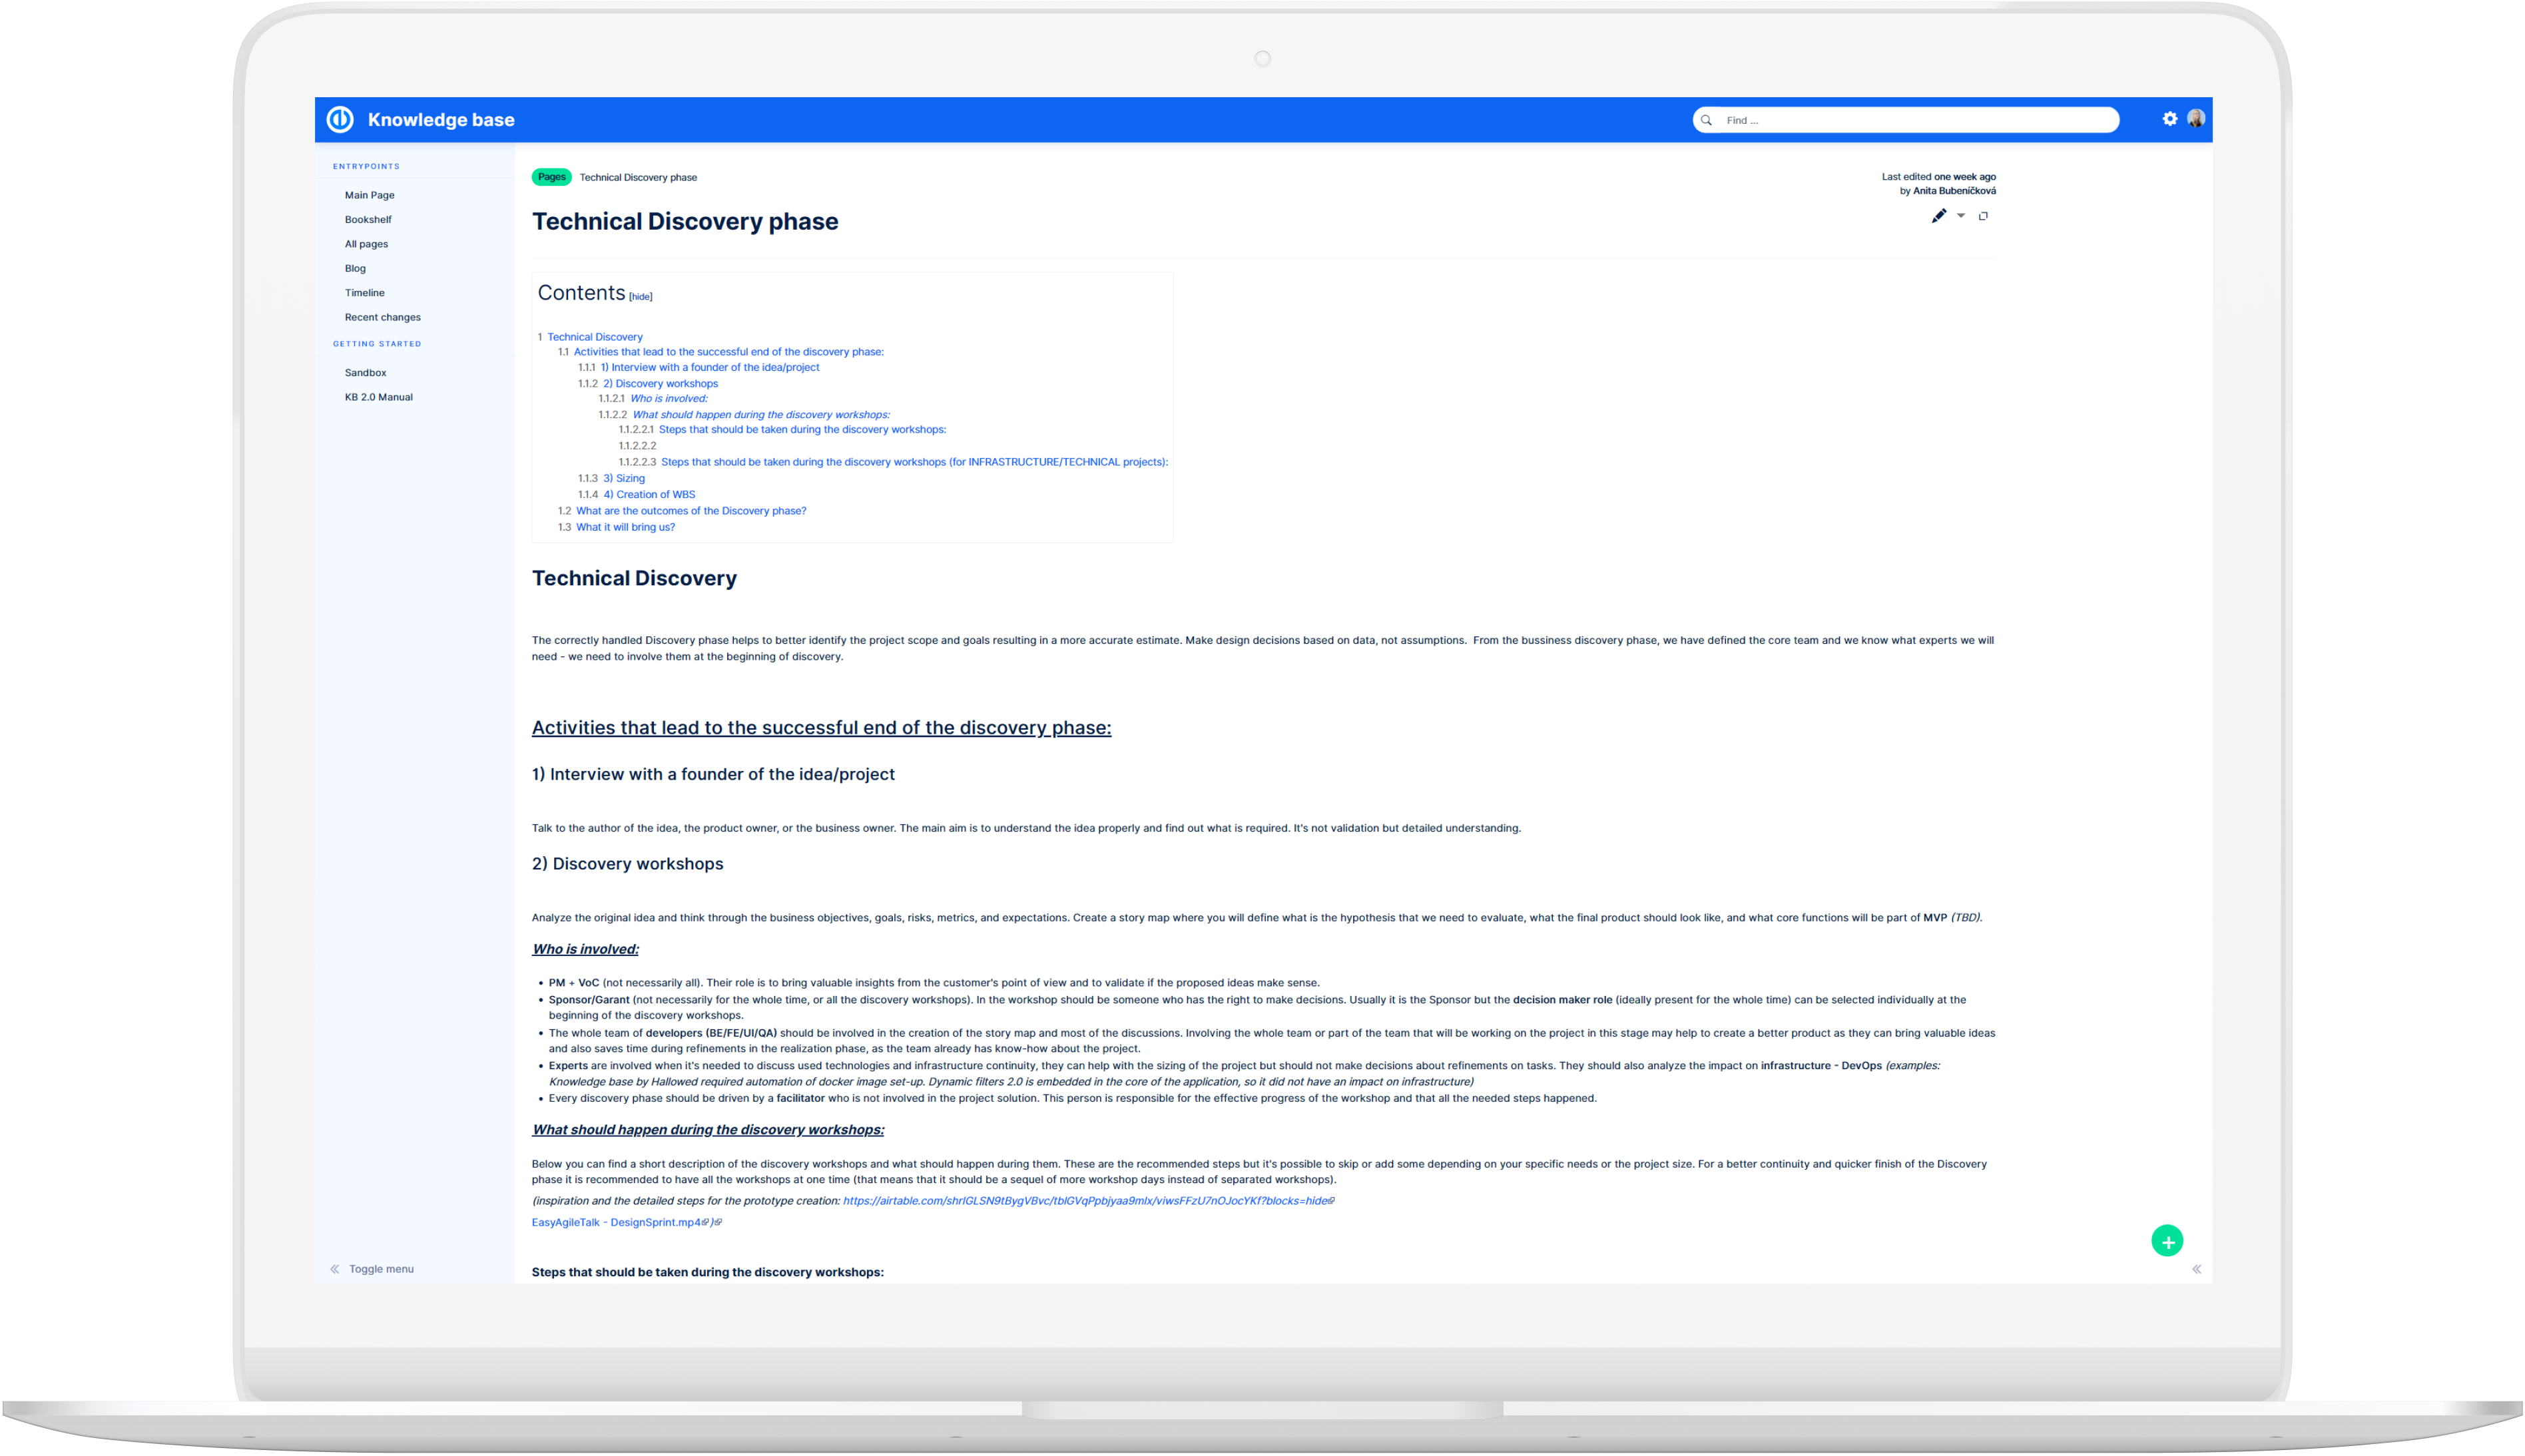Jump to '3) Sizing' in contents
The width and height of the screenshot is (2525, 1456).
pyautogui.click(x=623, y=478)
